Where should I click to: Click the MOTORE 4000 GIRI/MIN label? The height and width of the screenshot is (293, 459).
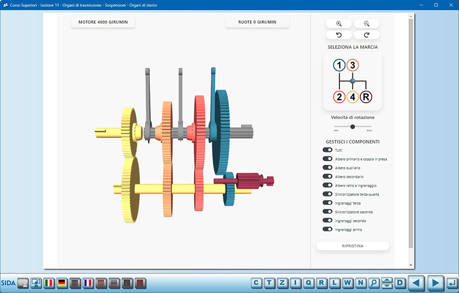click(x=103, y=22)
